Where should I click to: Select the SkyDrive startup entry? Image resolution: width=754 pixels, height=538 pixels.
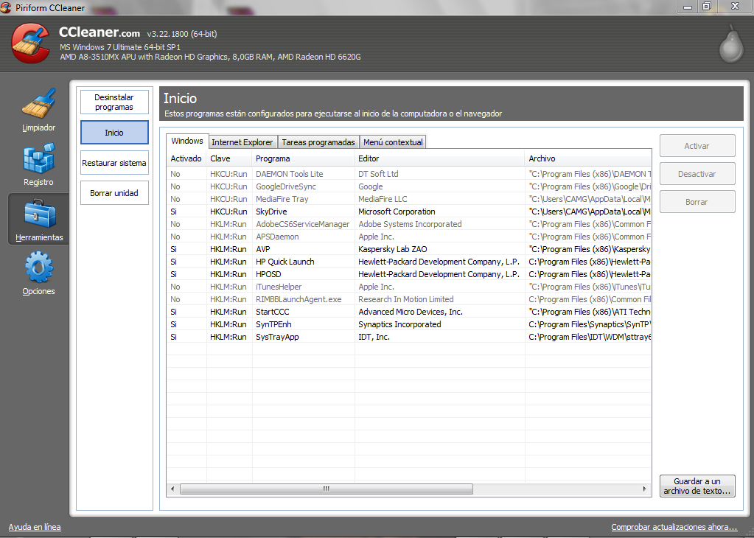[x=273, y=212]
